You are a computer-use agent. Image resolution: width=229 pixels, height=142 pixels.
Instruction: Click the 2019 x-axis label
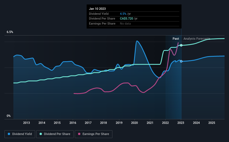coord(119,123)
